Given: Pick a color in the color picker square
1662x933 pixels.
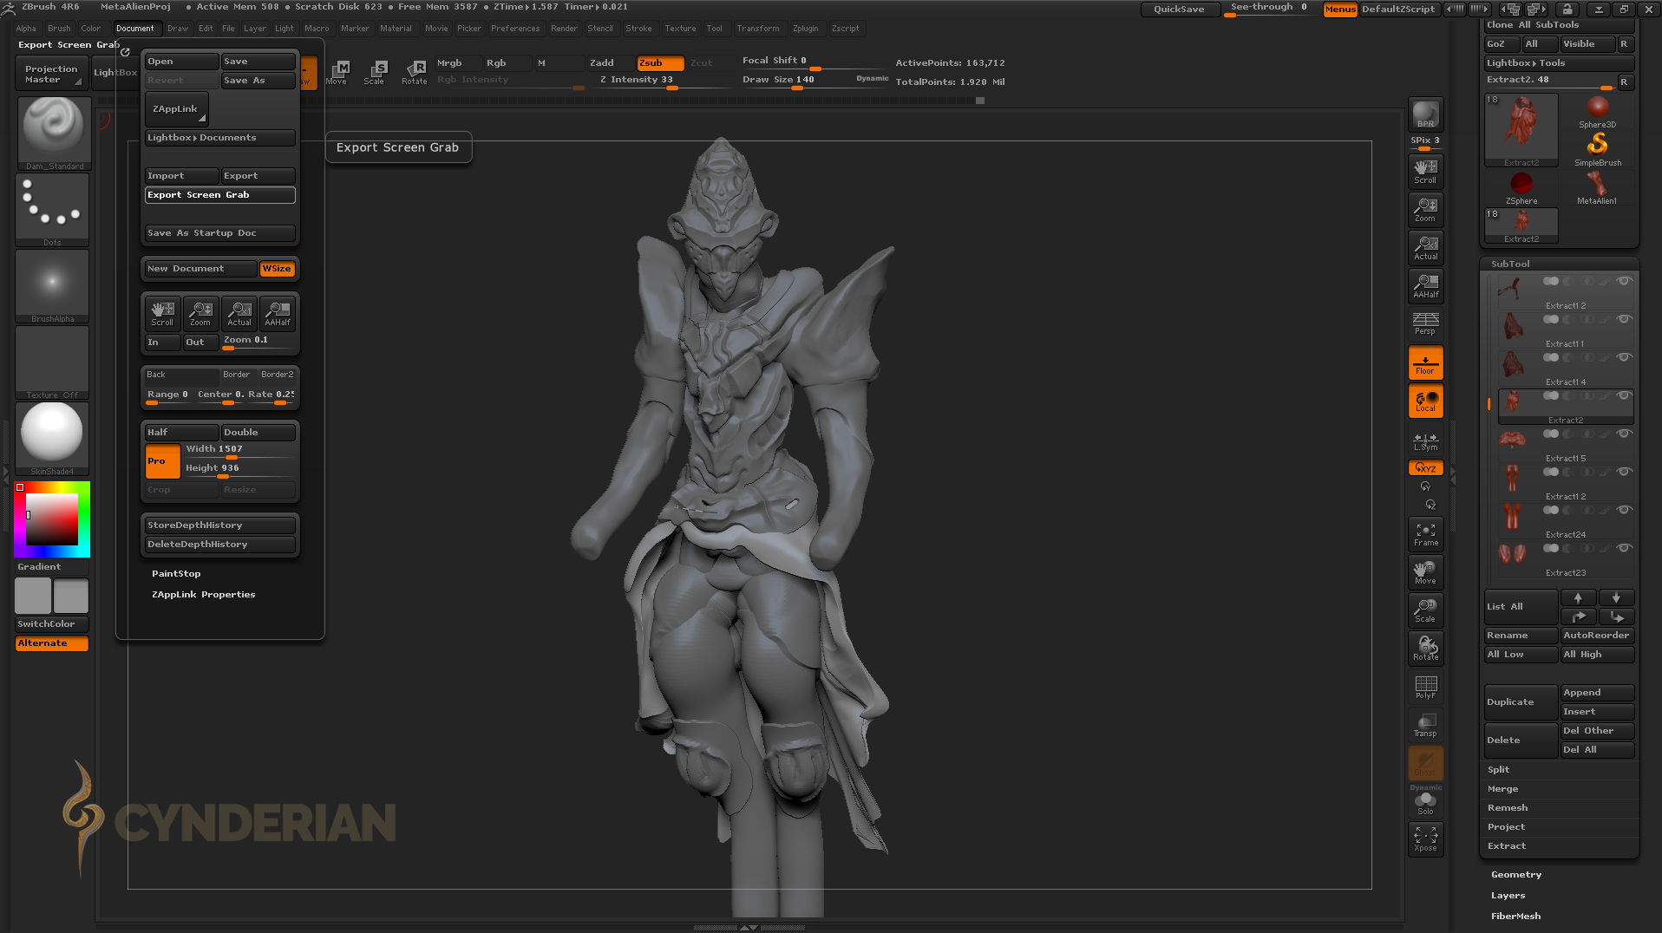Looking at the screenshot, I should (x=52, y=519).
